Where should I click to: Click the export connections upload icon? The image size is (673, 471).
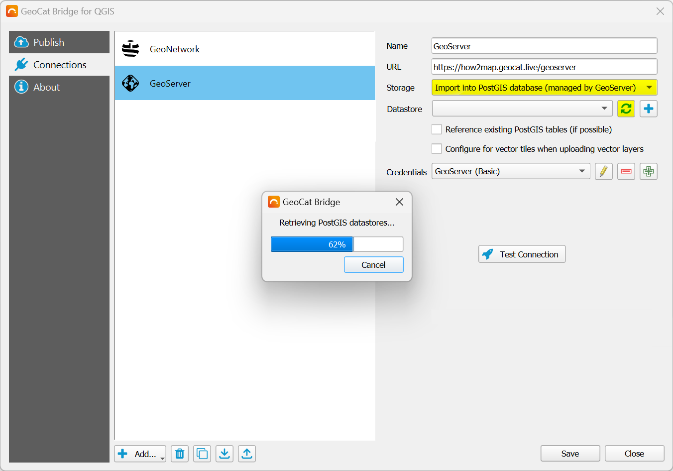[247, 454]
